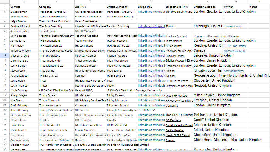
Task: Select the Linkedin Job Title header cell
Action: (x=179, y=7)
